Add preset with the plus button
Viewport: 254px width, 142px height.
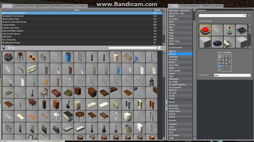(x=249, y=15)
